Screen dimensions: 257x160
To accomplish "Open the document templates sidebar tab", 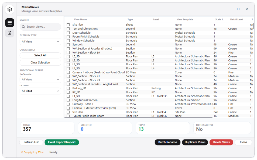I will tap(9, 33).
